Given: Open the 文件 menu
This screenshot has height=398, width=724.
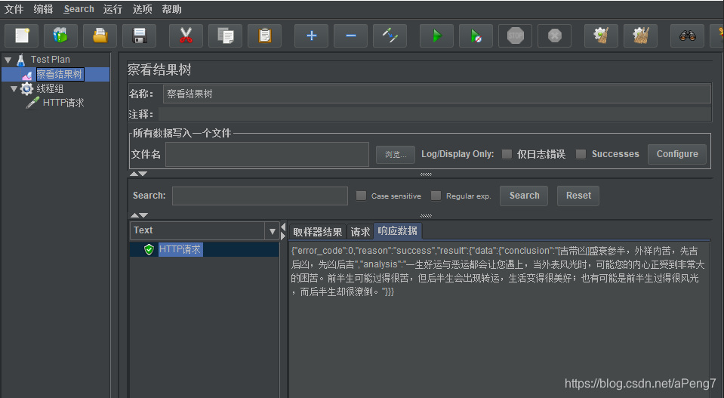Looking at the screenshot, I should click(14, 9).
